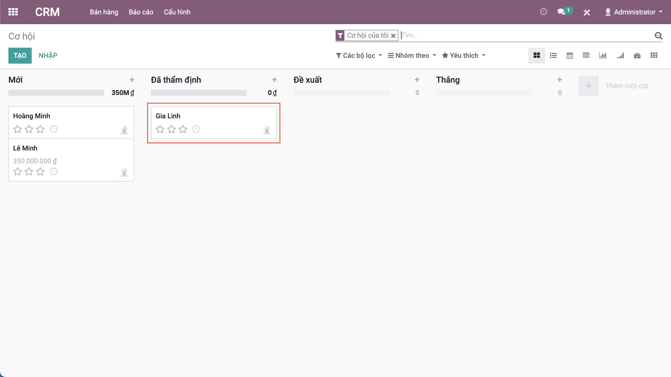Switch to list view icon
Viewport: 671px width, 377px height.
(x=553, y=56)
